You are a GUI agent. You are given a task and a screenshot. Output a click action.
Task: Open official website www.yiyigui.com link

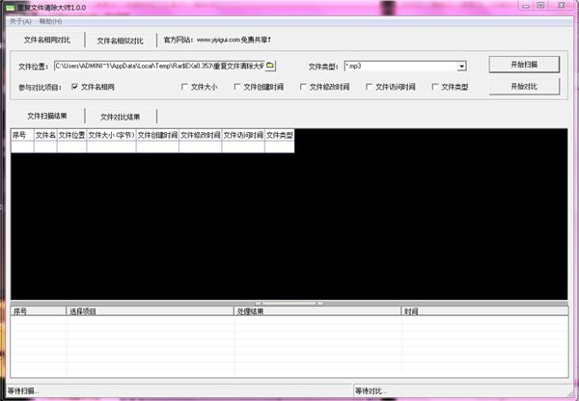pos(219,40)
